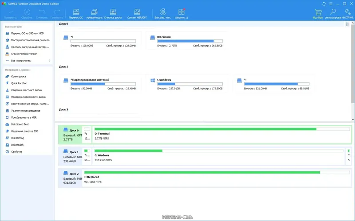Viewport: 355px width, 221px height.
Task: Open the disk clone toolbar tool
Action: coord(94,14)
